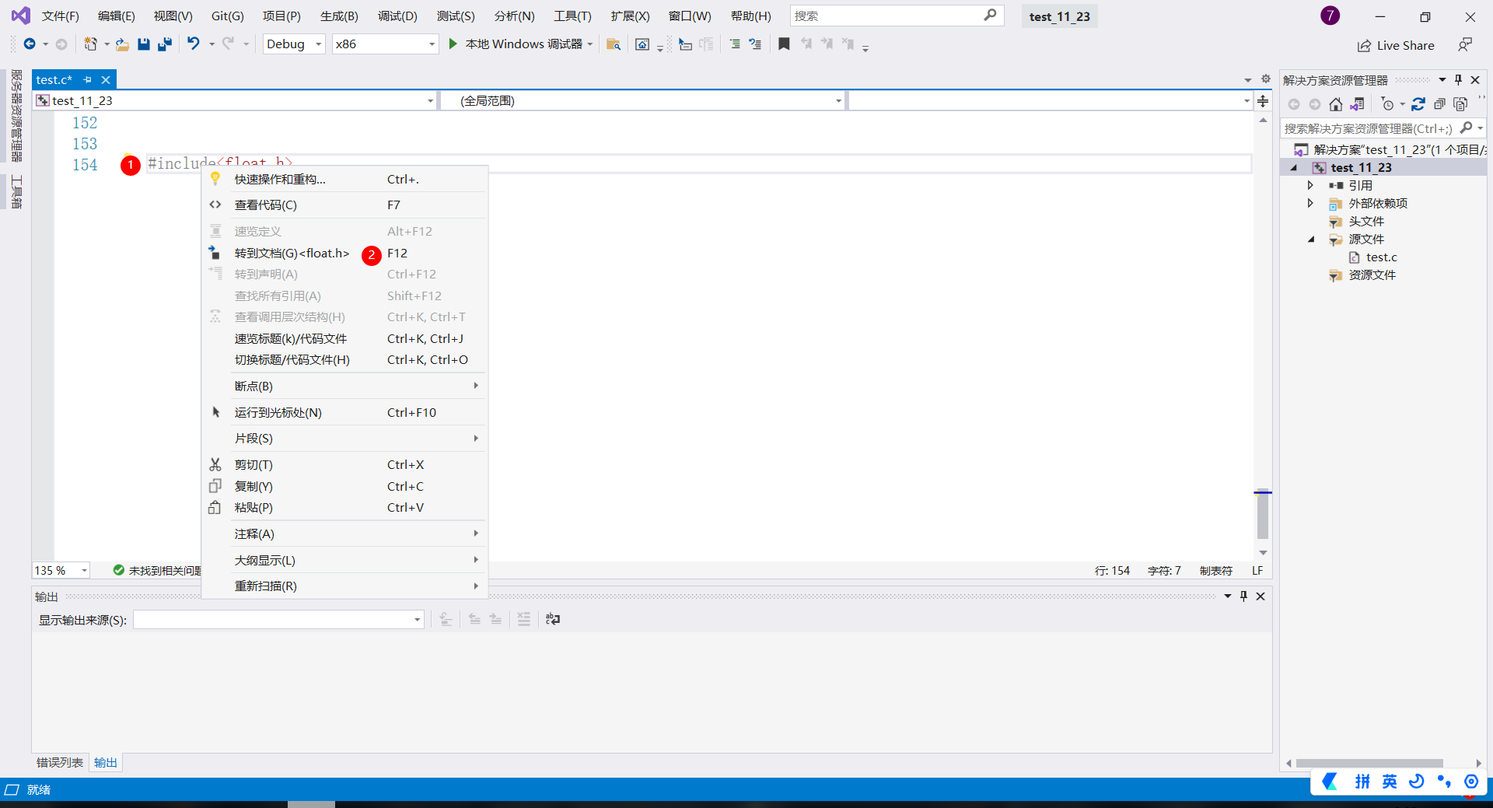Toggle IME Pinyin mode button
The image size is (1493, 808).
pyautogui.click(x=1362, y=782)
